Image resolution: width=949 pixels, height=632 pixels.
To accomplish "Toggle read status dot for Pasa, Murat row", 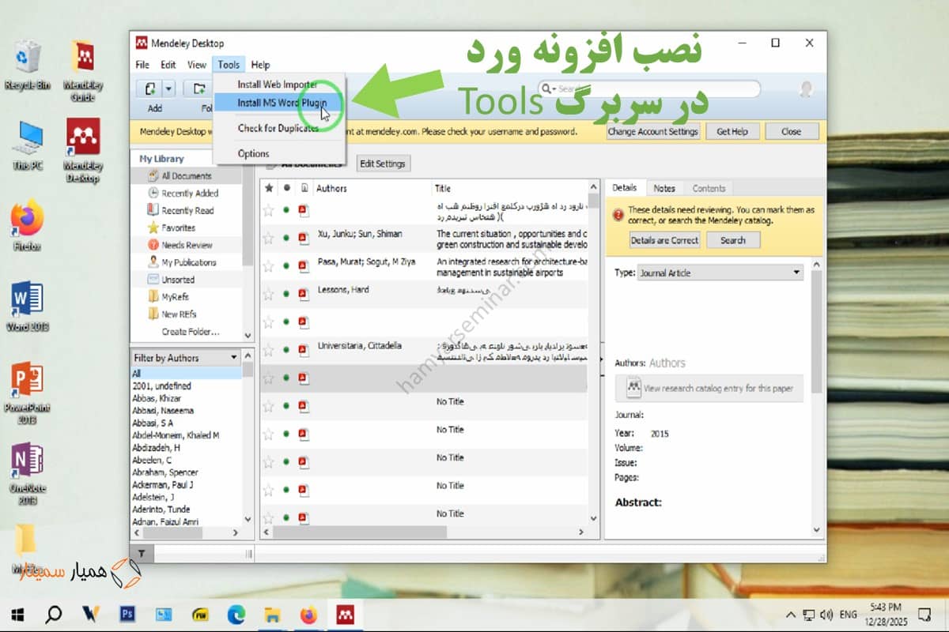I will [286, 265].
